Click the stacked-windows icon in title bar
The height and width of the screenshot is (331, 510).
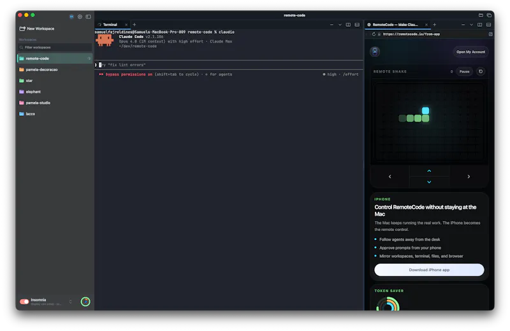click(x=489, y=15)
